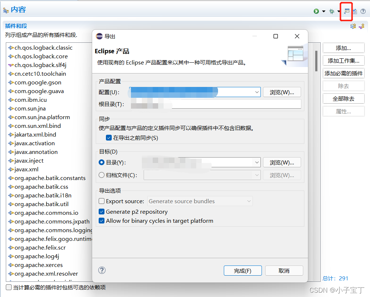Enable the Export source checkbox
The height and width of the screenshot is (297, 370).
[102, 201]
